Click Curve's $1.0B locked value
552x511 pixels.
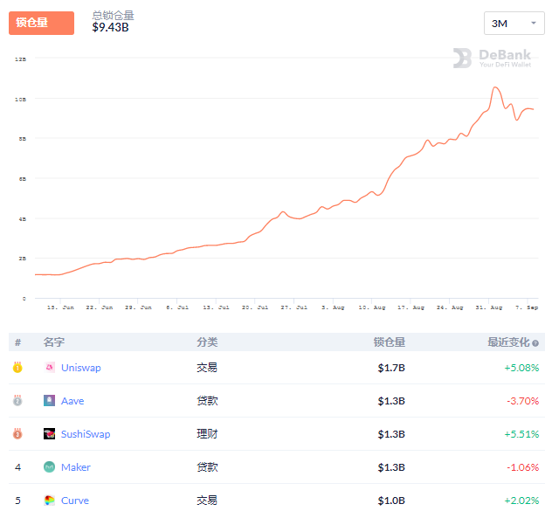pos(391,501)
